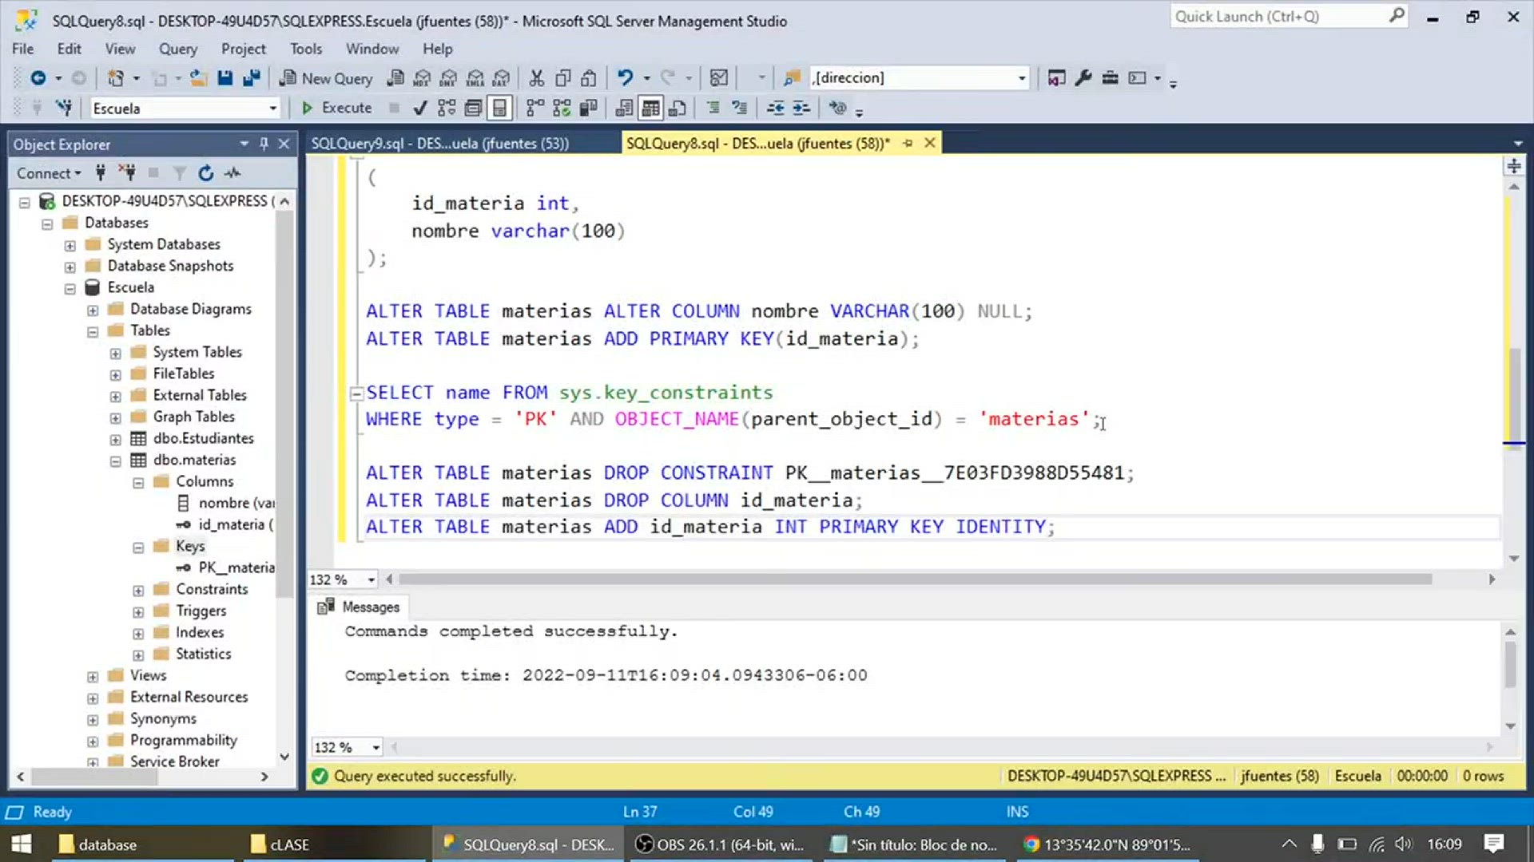Click the Copy icon in toolbar

[x=562, y=77]
